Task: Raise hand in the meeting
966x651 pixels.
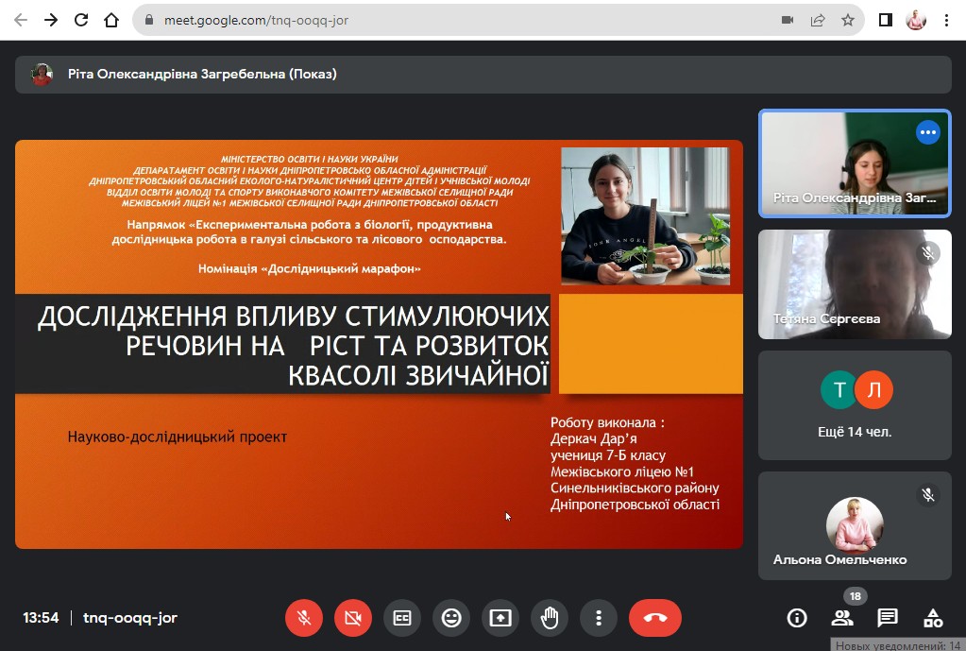Action: pos(550,618)
